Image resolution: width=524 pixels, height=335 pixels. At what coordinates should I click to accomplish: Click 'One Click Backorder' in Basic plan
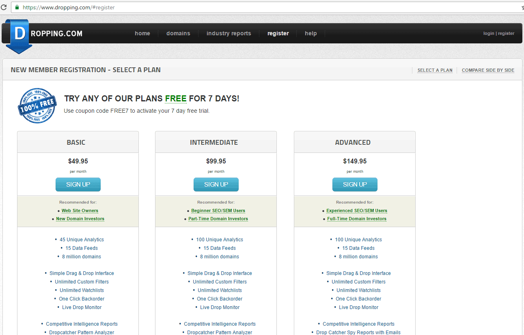(x=82, y=299)
